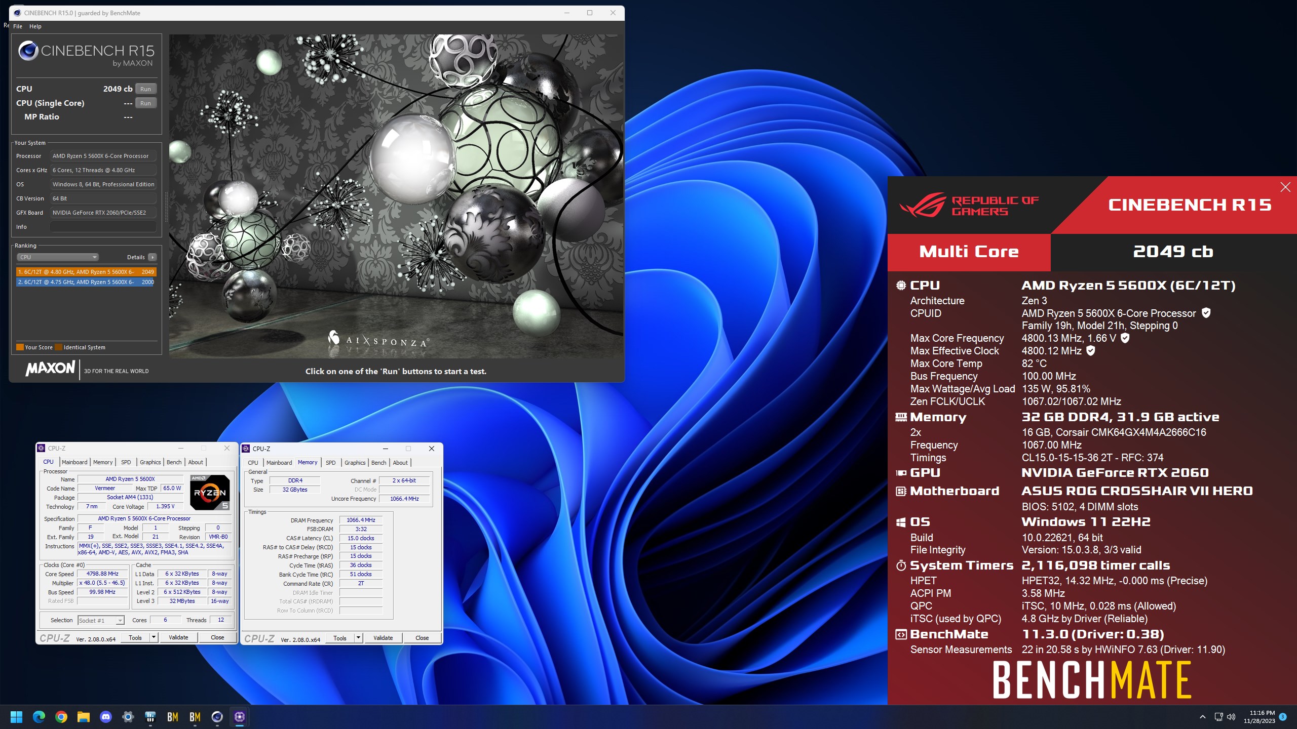
Task: Click the second BenchMate BM taskbar icon
Action: (x=195, y=717)
